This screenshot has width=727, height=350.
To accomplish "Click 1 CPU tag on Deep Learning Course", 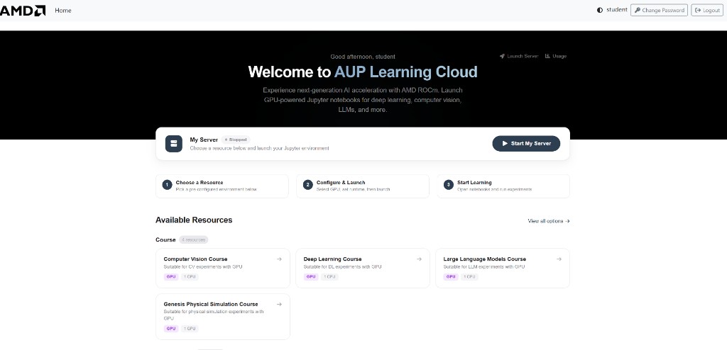I will click(329, 277).
